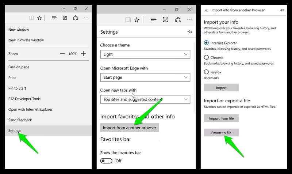Image resolution: width=292 pixels, height=174 pixels.
Task: Open the More actions ellipsis in left panel
Action: click(86, 18)
